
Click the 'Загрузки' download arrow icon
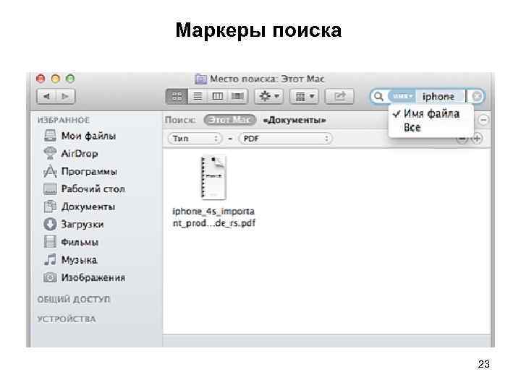[x=50, y=224]
